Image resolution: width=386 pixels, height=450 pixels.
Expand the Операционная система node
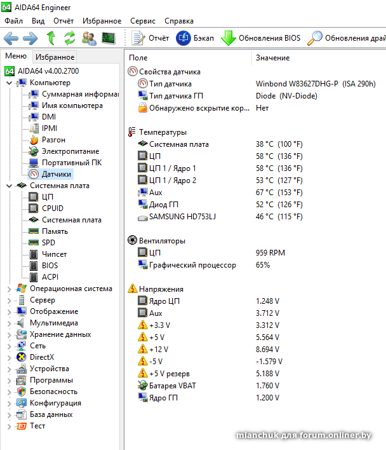(x=9, y=289)
